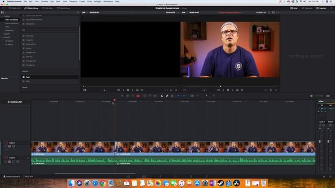
Task: Click the timeline timecode 01:00:54:01 field
Action: (15, 102)
